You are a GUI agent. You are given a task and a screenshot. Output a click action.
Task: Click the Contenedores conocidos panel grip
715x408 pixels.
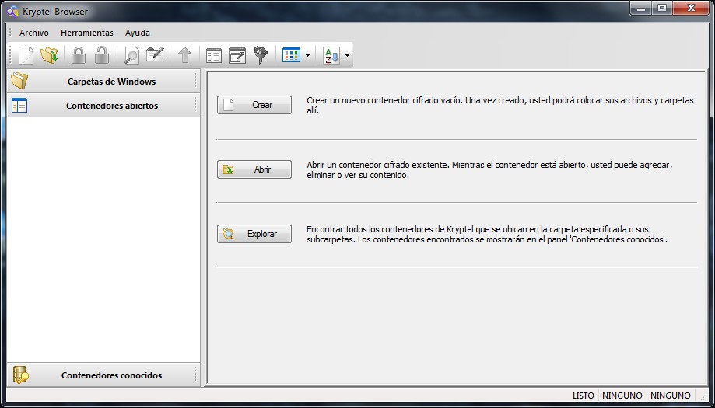click(195, 375)
